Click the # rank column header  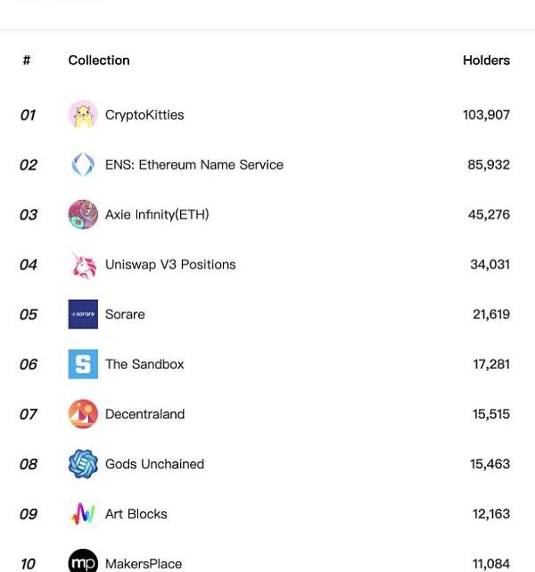point(27,61)
